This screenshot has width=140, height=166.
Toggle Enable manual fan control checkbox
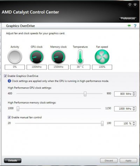(x=9, y=117)
